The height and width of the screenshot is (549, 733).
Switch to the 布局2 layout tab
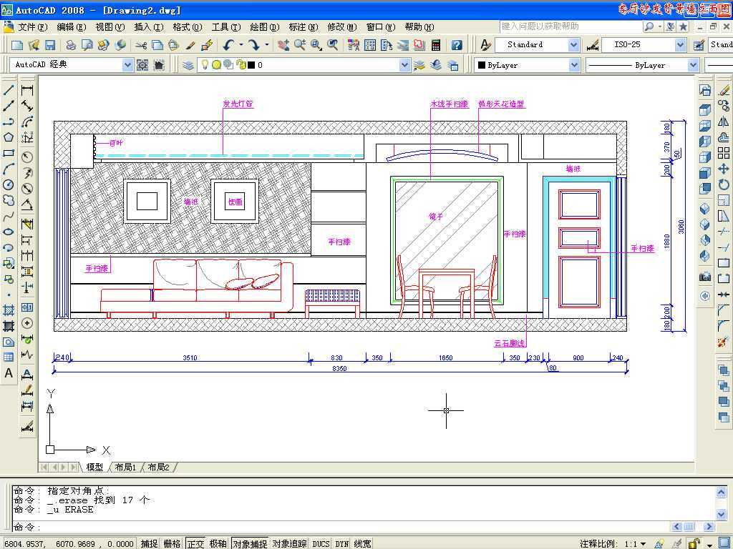pos(158,467)
